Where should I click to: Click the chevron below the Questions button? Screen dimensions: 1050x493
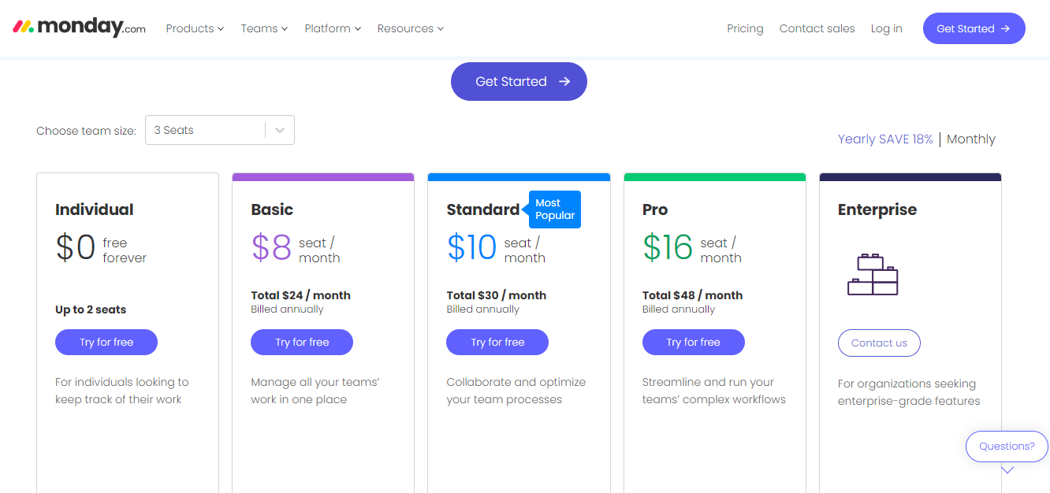pyautogui.click(x=1007, y=470)
